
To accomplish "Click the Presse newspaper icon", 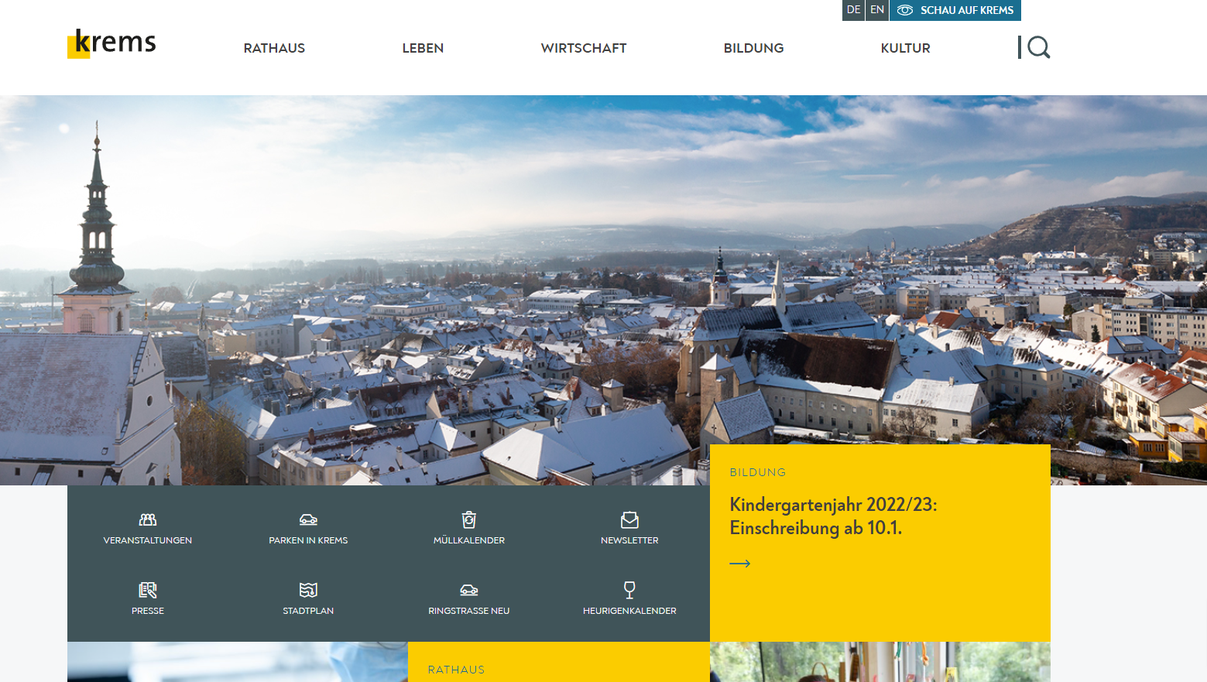I will tap(148, 590).
